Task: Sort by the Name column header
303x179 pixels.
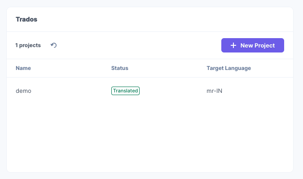Action: (23, 68)
